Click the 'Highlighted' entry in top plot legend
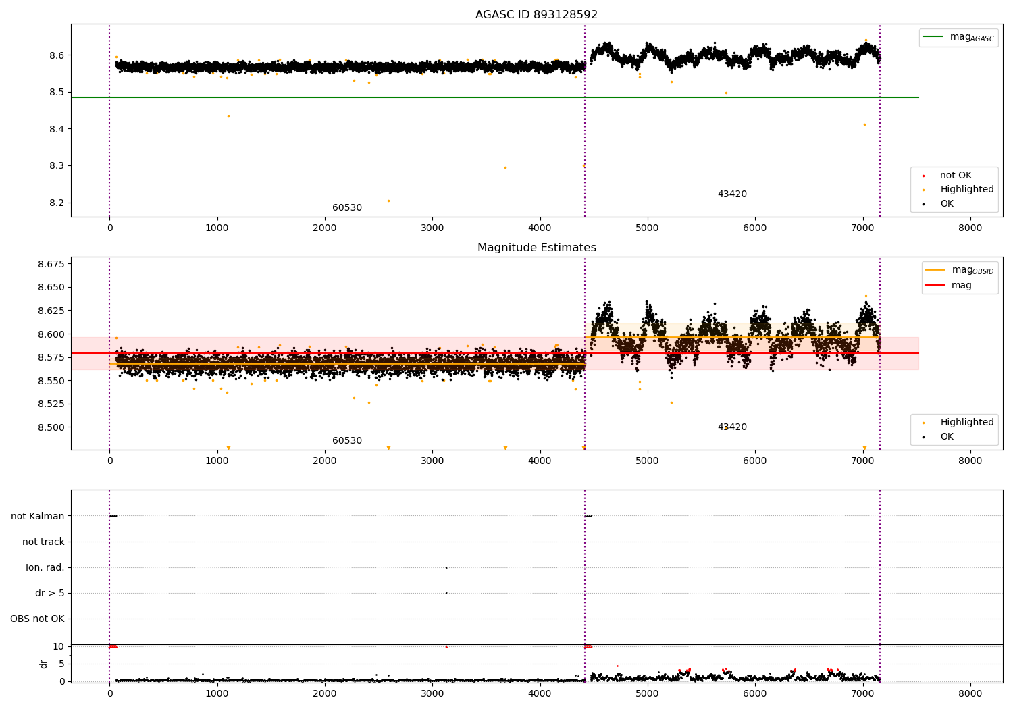Viewport: 1013px width, 709px height. [966, 190]
